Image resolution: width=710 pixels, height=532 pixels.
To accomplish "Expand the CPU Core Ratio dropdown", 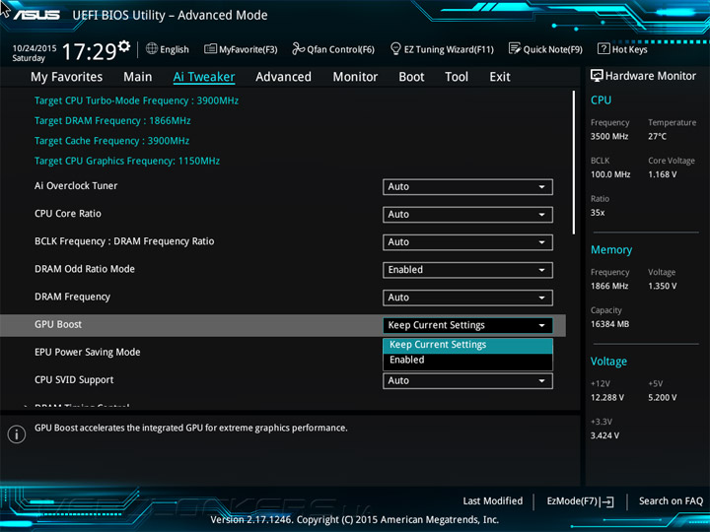I will coord(467,215).
